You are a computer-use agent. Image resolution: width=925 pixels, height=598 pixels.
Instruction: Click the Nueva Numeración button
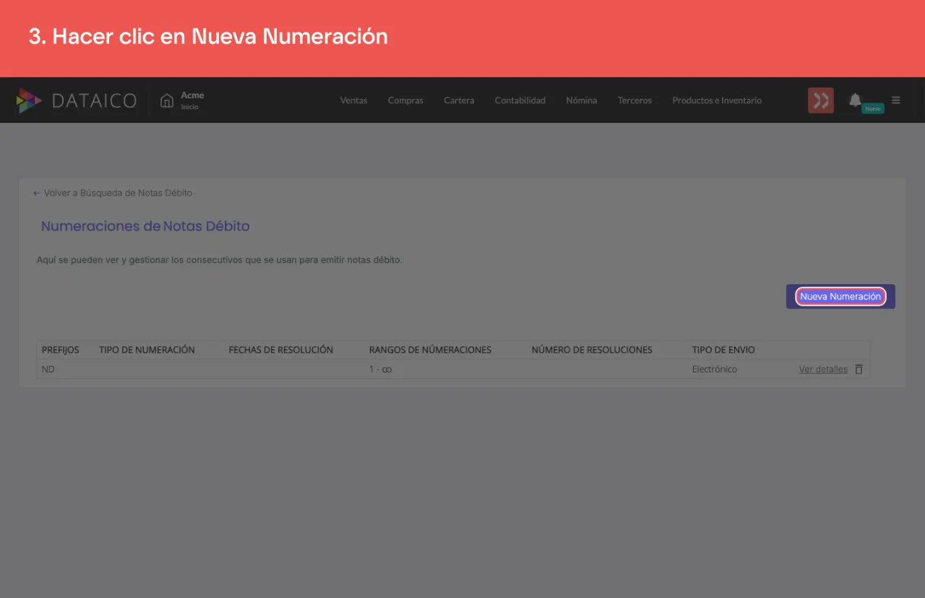point(840,296)
